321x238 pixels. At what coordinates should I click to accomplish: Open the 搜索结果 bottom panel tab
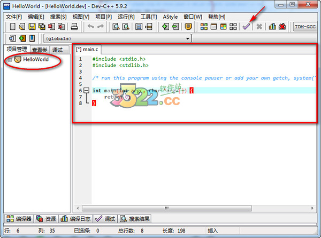135,219
